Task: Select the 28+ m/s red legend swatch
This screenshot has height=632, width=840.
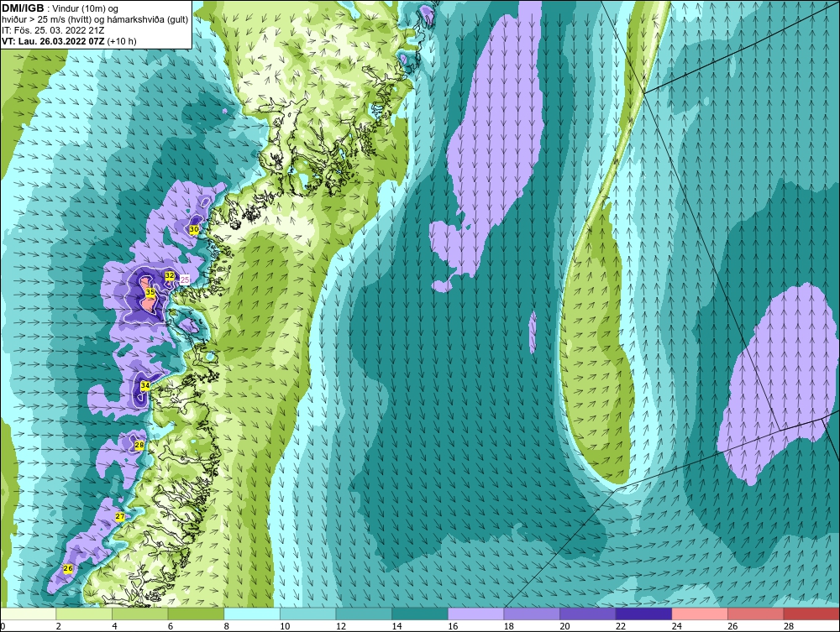Action: coord(811,614)
